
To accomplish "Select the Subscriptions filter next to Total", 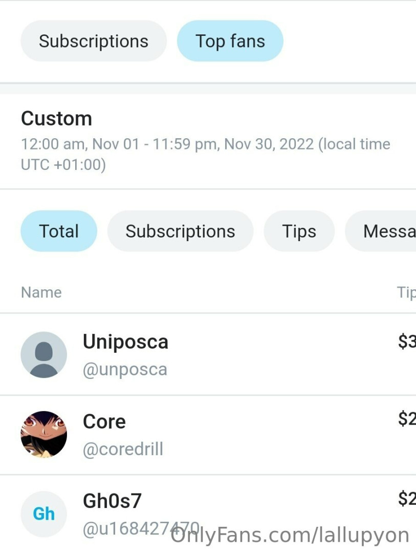I will pyautogui.click(x=180, y=231).
